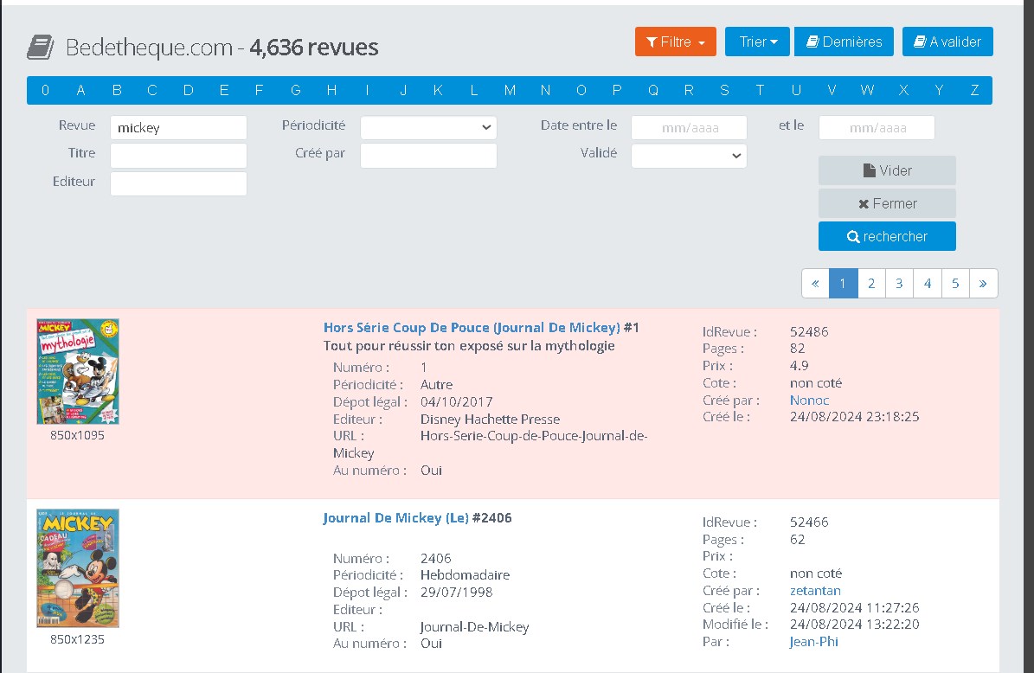Select letter J in alphabet bar
The height and width of the screenshot is (673, 1034).
pos(403,90)
